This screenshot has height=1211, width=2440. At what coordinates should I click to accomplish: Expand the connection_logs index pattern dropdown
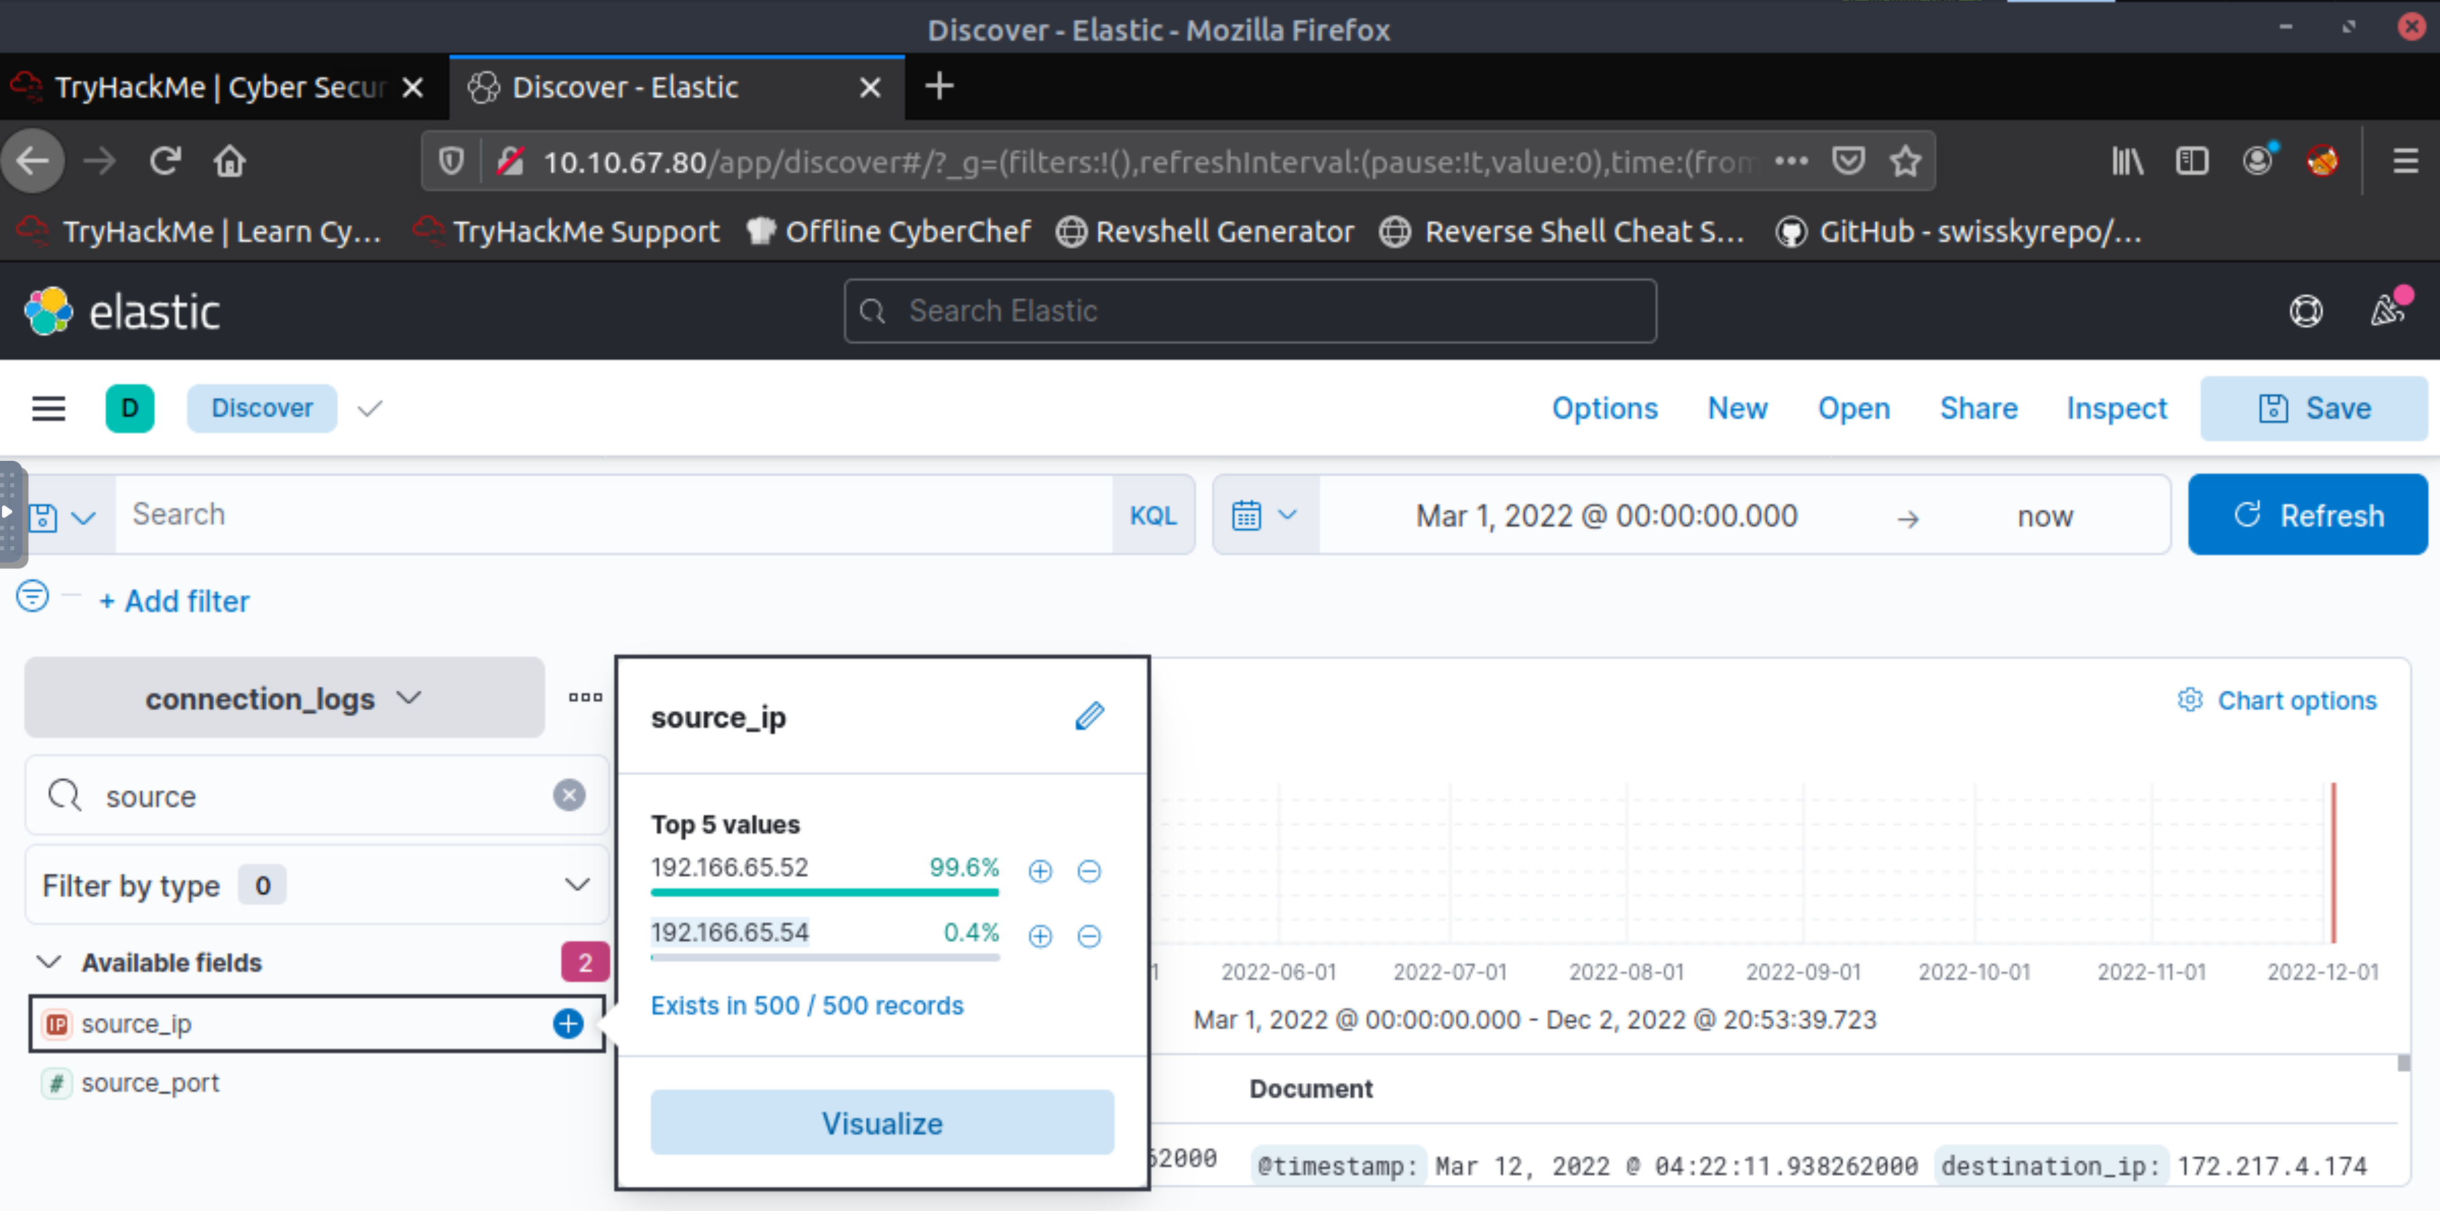click(x=284, y=698)
